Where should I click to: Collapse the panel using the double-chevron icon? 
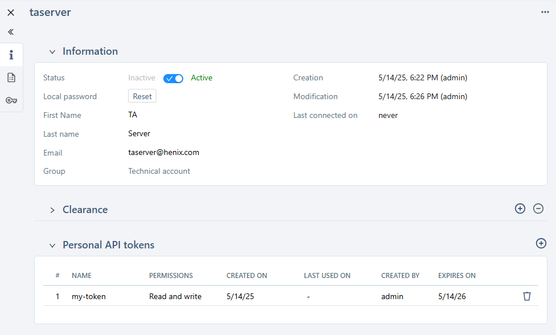(x=10, y=32)
